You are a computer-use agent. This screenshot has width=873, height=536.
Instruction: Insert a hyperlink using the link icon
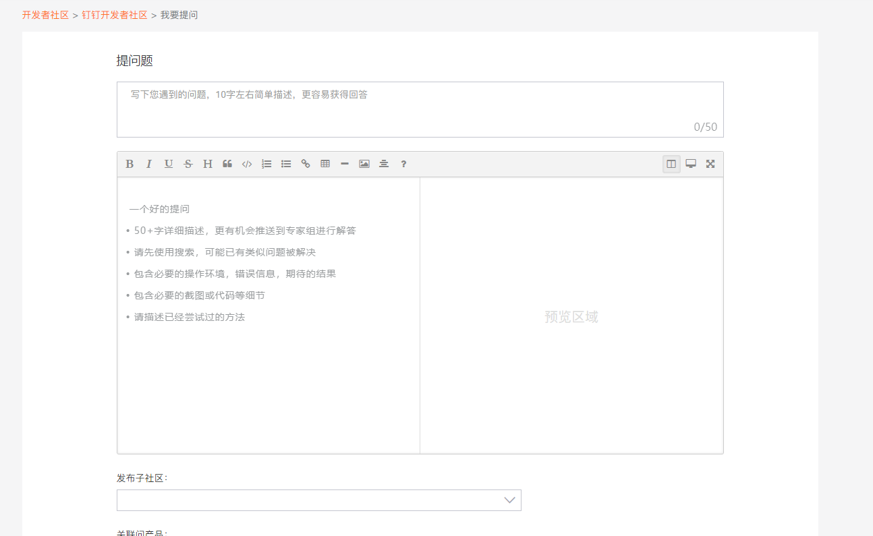coord(306,164)
